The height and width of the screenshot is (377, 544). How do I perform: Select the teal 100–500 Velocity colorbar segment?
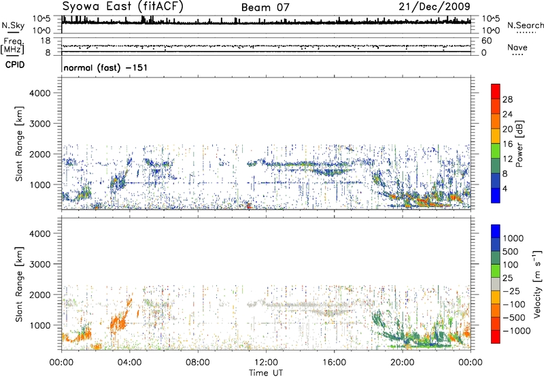click(x=496, y=258)
